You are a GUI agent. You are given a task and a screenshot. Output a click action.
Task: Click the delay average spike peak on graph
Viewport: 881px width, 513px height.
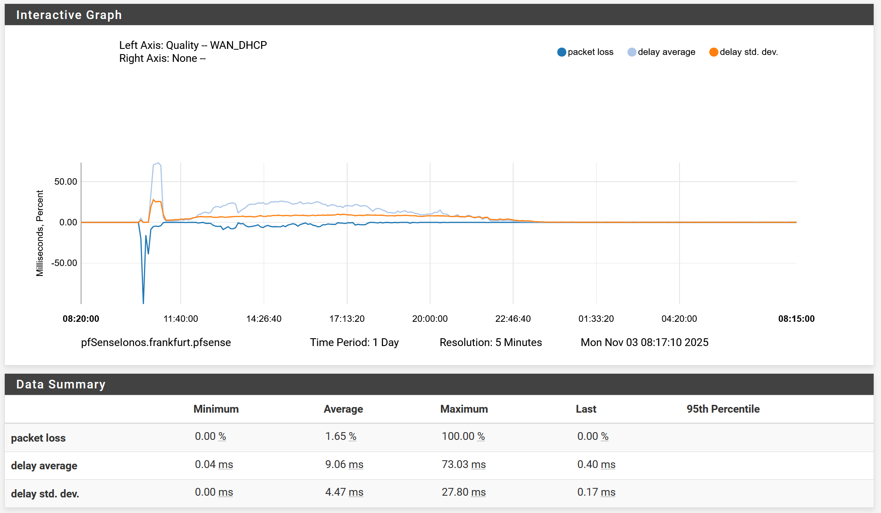point(158,164)
